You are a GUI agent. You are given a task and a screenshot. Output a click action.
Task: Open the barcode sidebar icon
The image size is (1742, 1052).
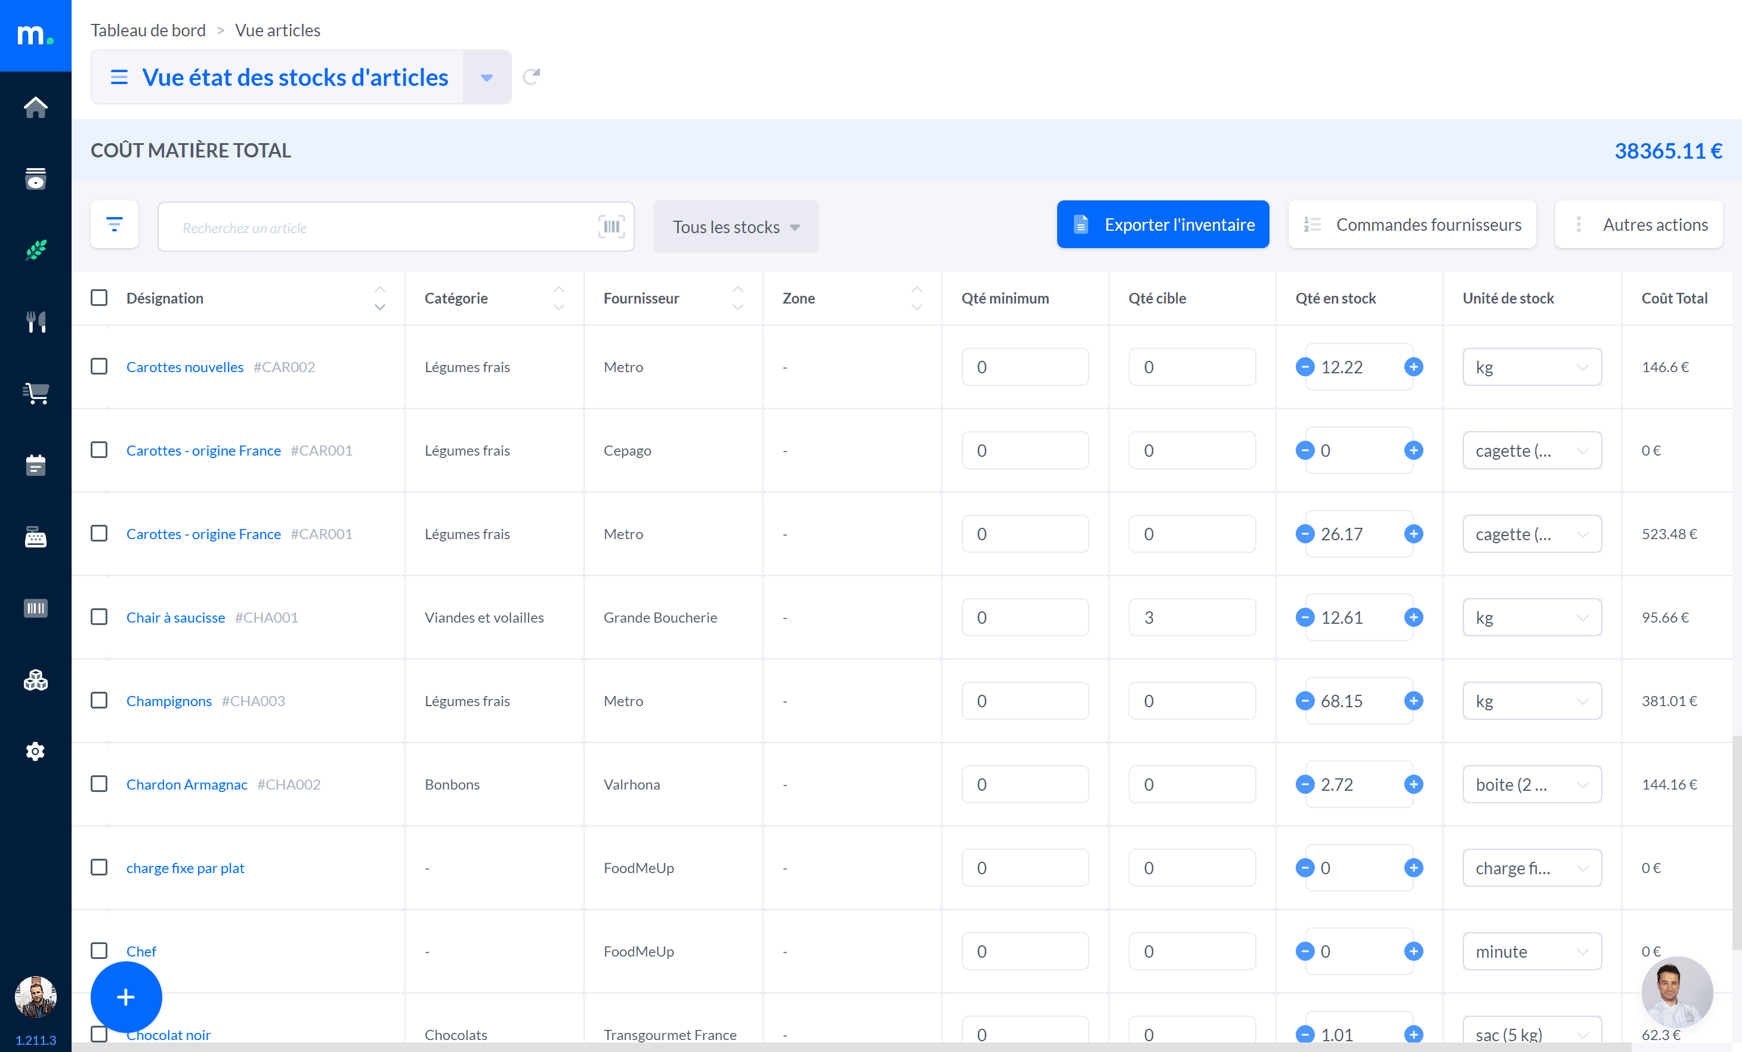coord(35,608)
